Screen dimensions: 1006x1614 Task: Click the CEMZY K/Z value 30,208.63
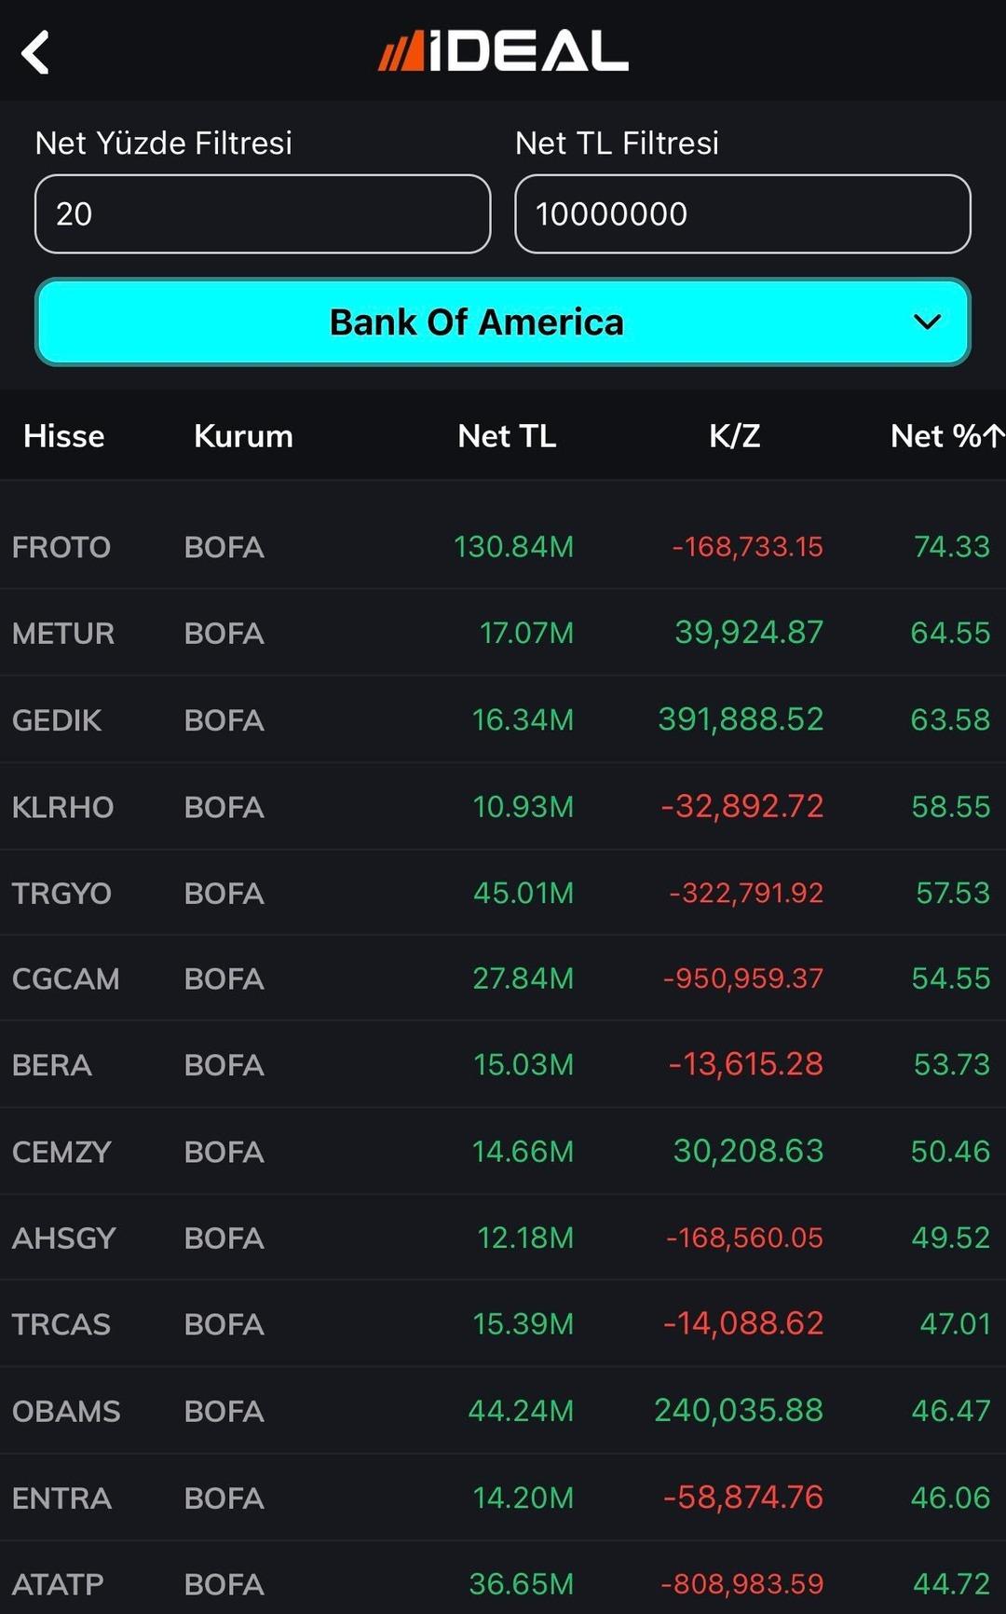tap(748, 1151)
